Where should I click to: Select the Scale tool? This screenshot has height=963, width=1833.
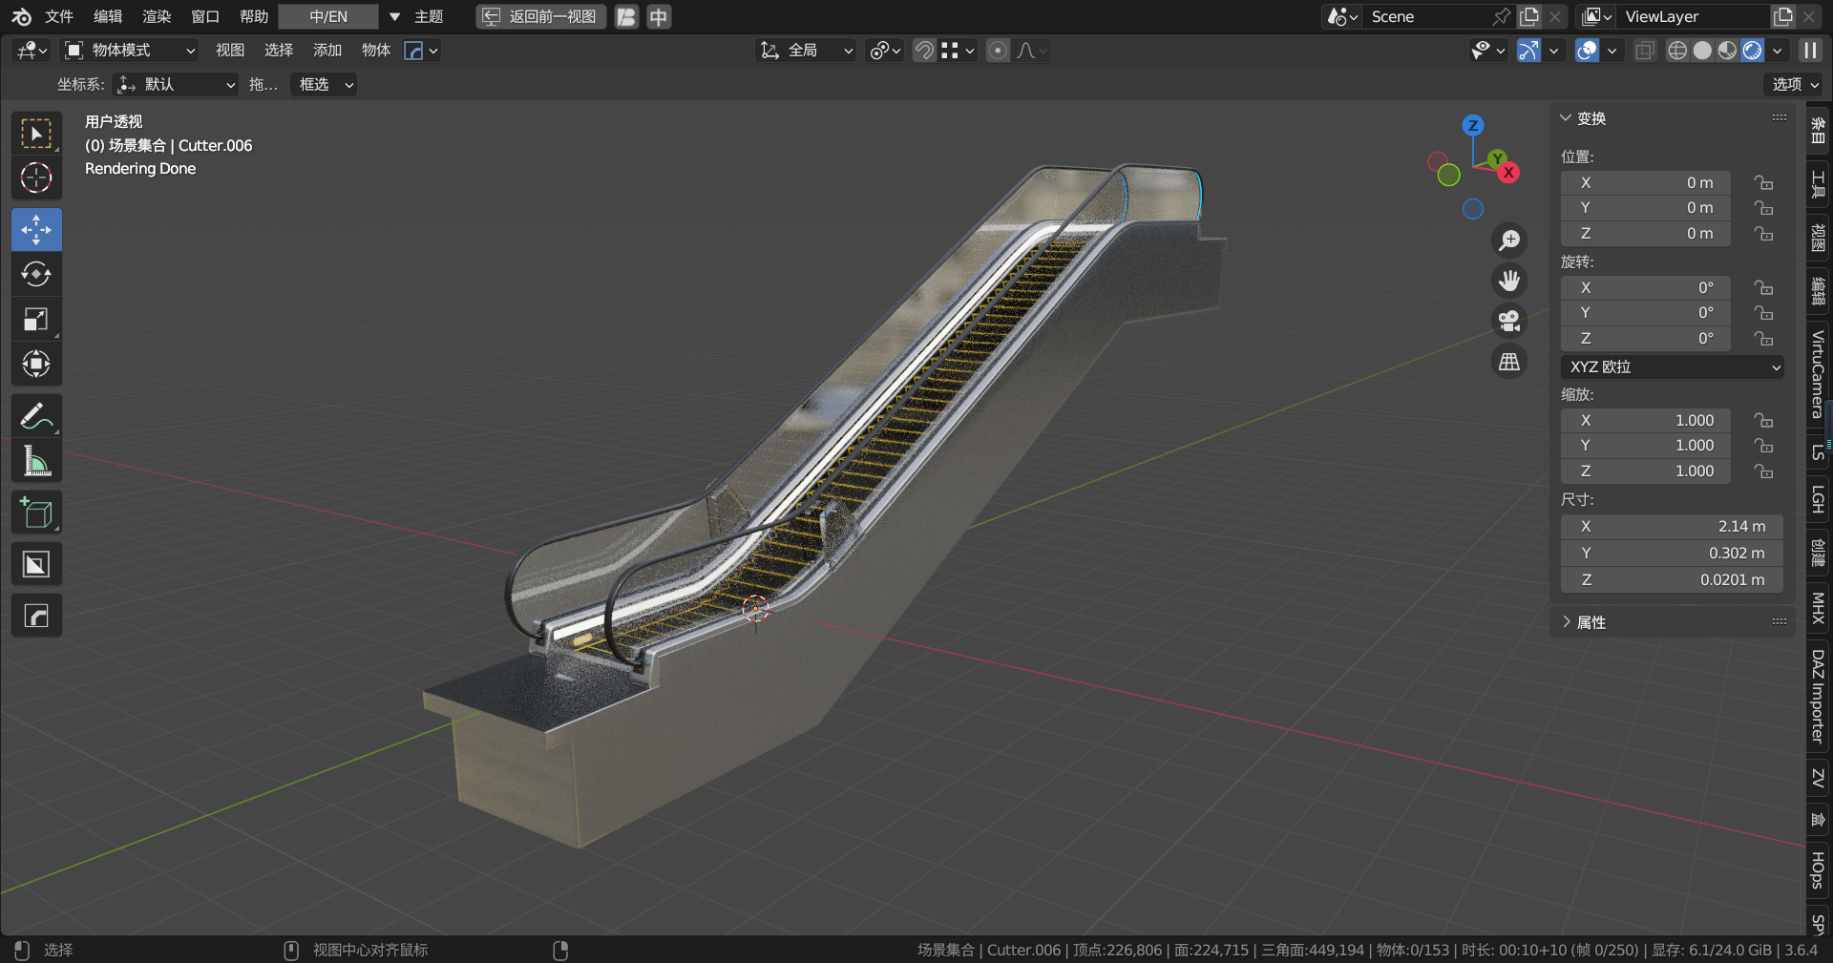click(36, 320)
